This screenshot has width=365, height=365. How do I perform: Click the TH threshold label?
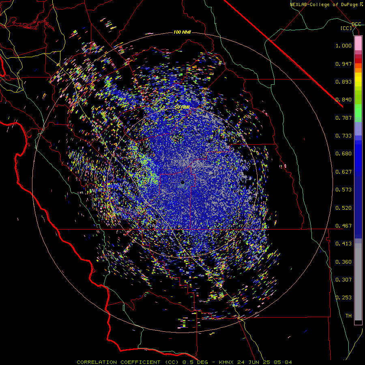click(x=348, y=316)
